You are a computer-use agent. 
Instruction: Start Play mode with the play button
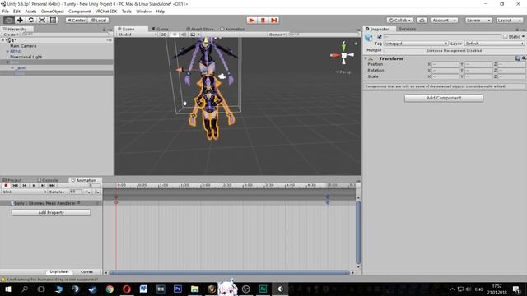click(251, 20)
